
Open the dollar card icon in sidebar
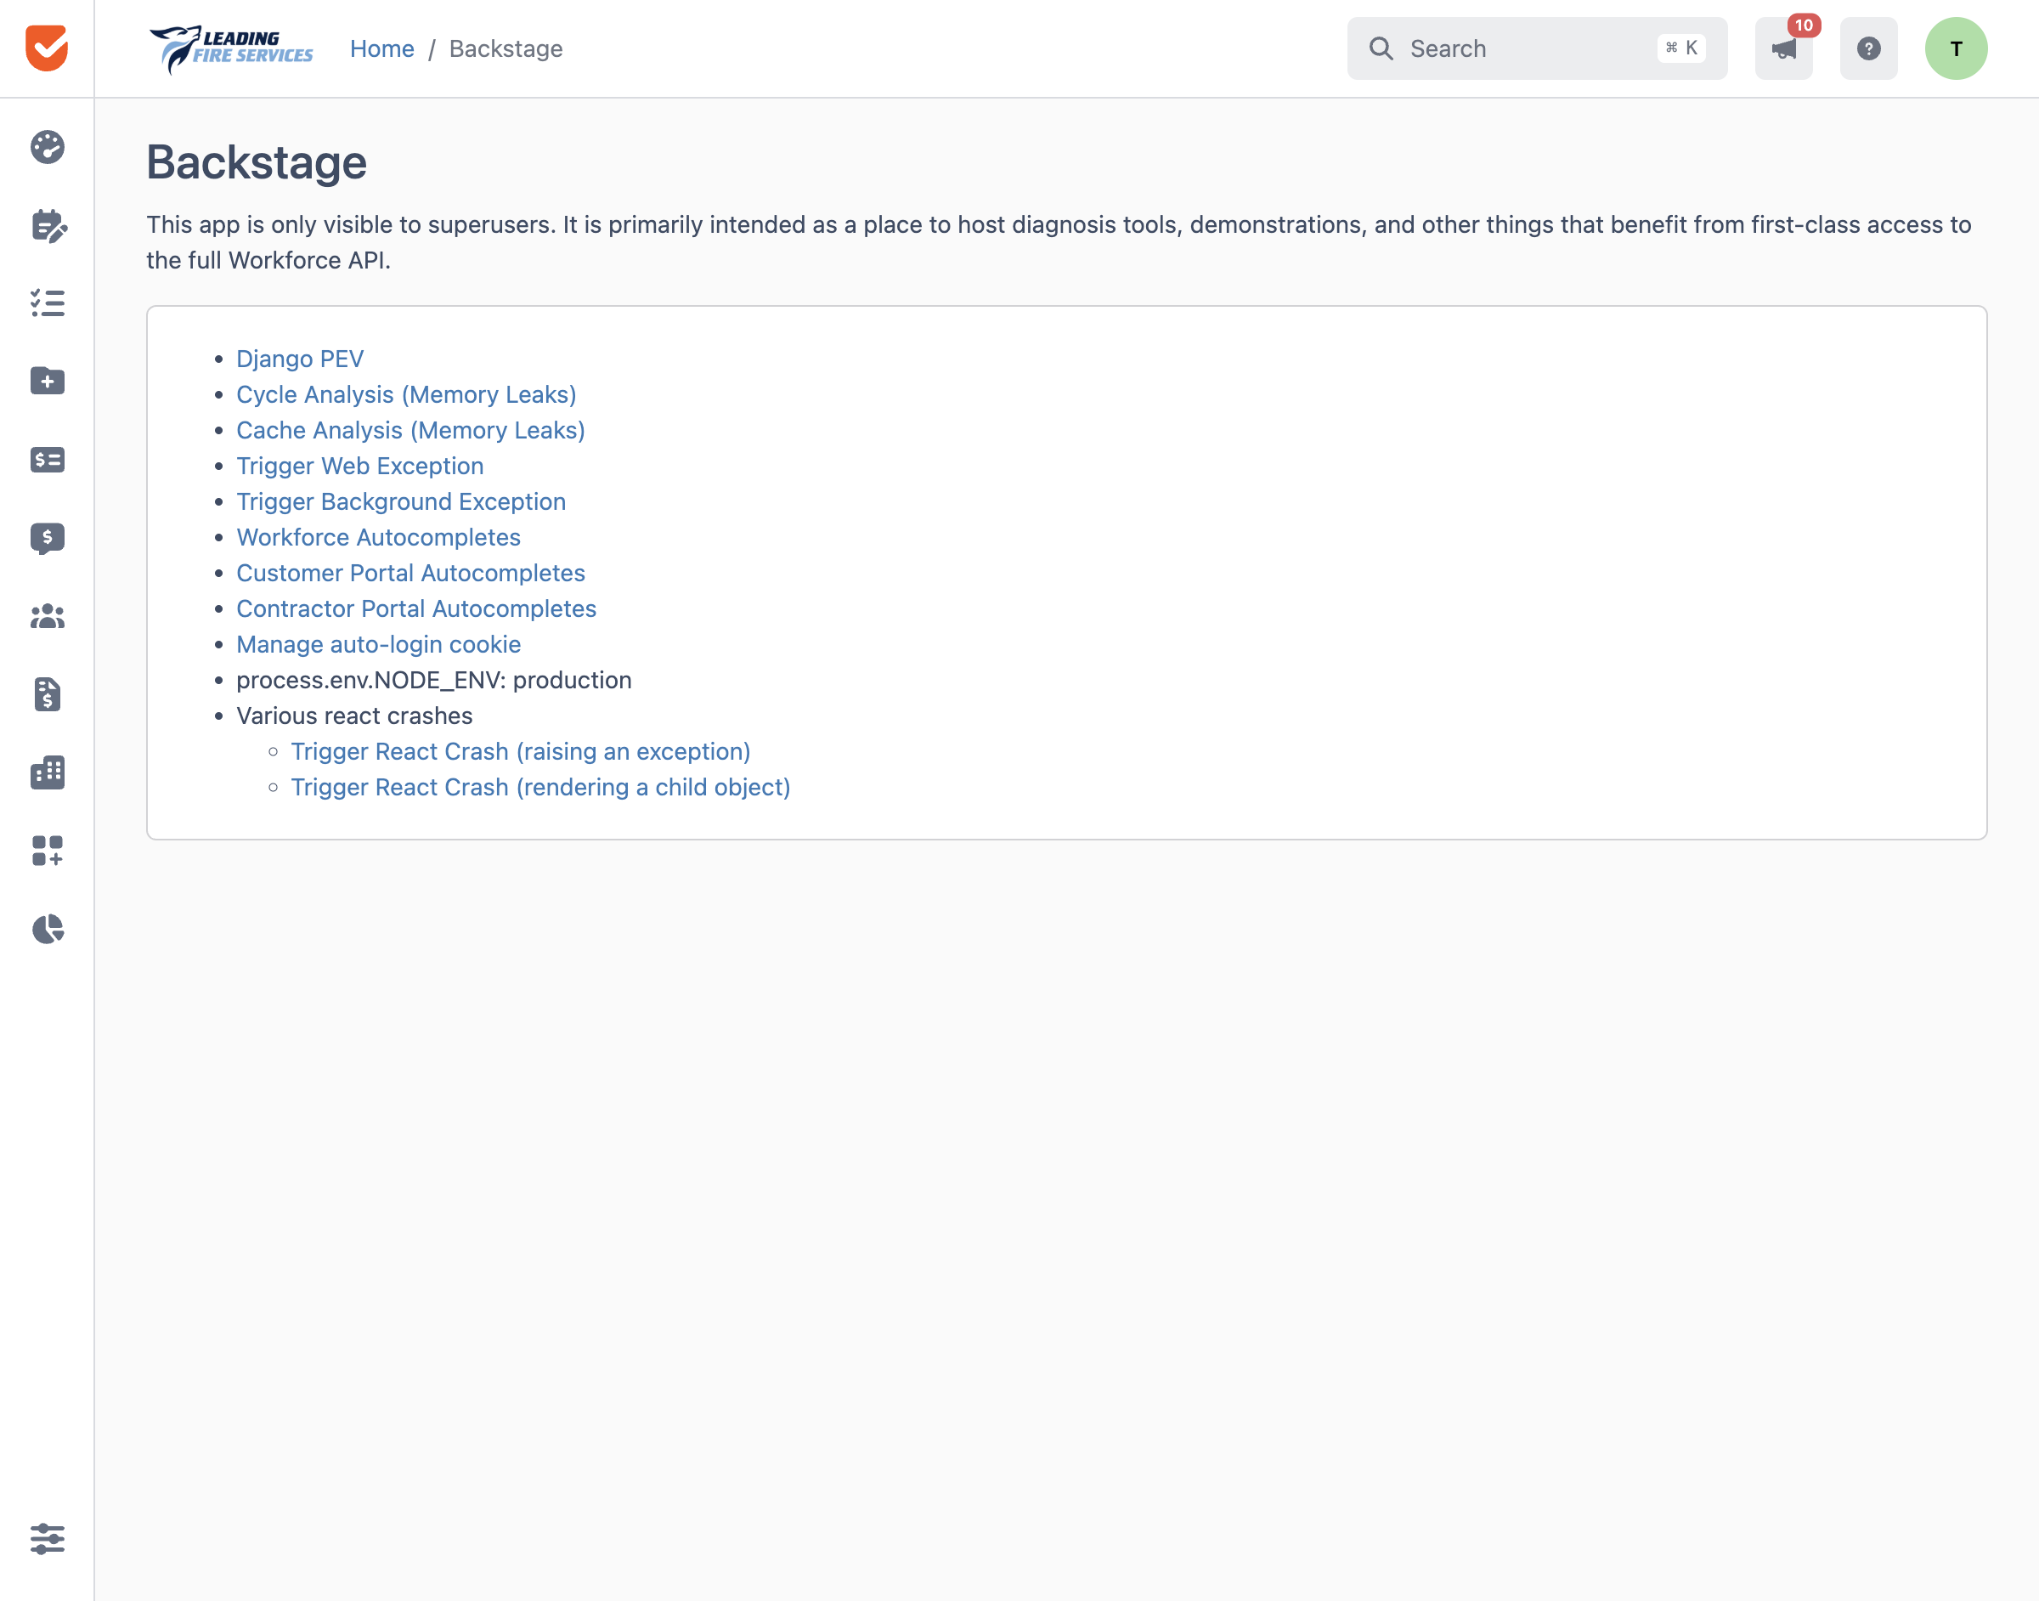click(47, 459)
